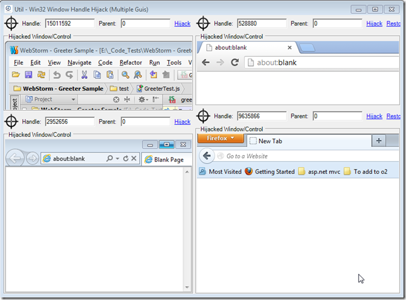Viewport: 406px width, 300px height.
Task: Click the GreeterTest.js breadcrumb in WebStorm
Action: [x=159, y=89]
